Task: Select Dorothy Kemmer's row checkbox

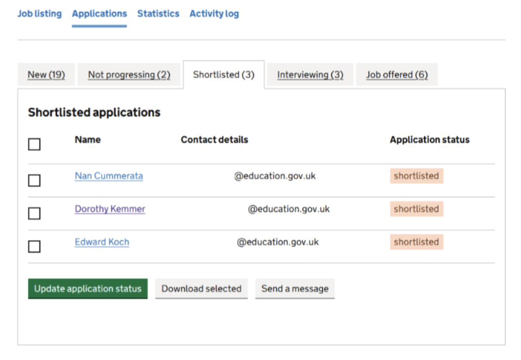Action: pyautogui.click(x=34, y=213)
